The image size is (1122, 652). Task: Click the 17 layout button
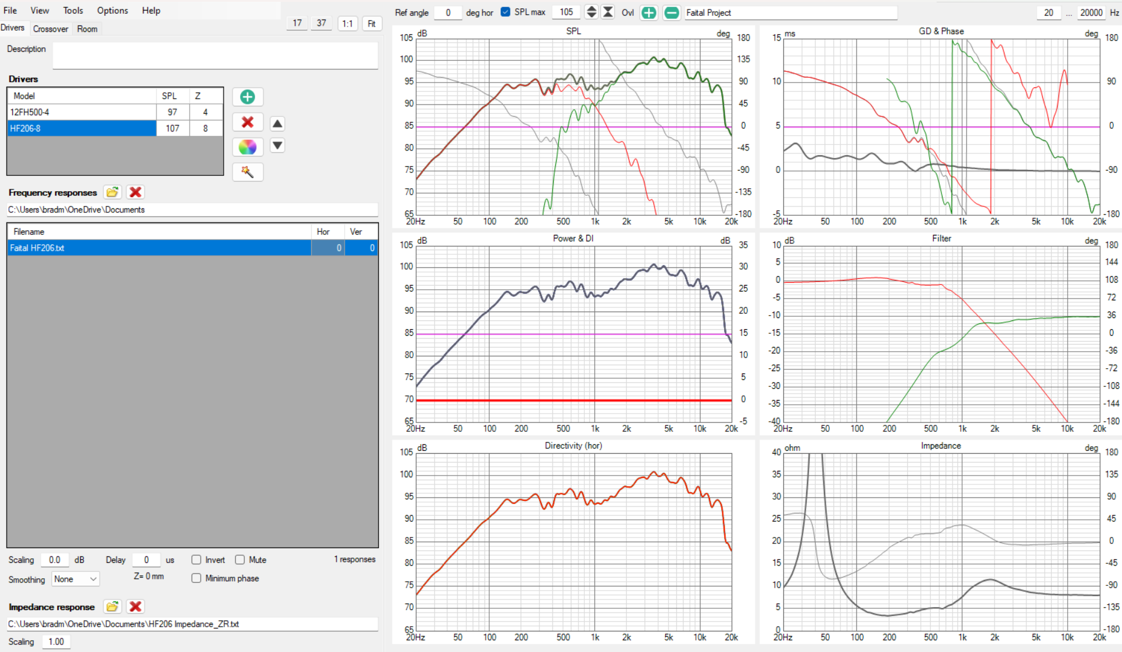(297, 24)
